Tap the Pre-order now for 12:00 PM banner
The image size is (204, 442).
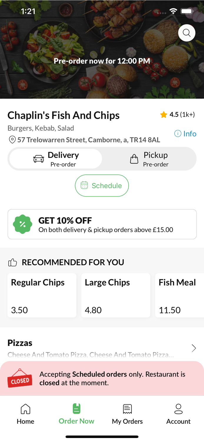[102, 61]
